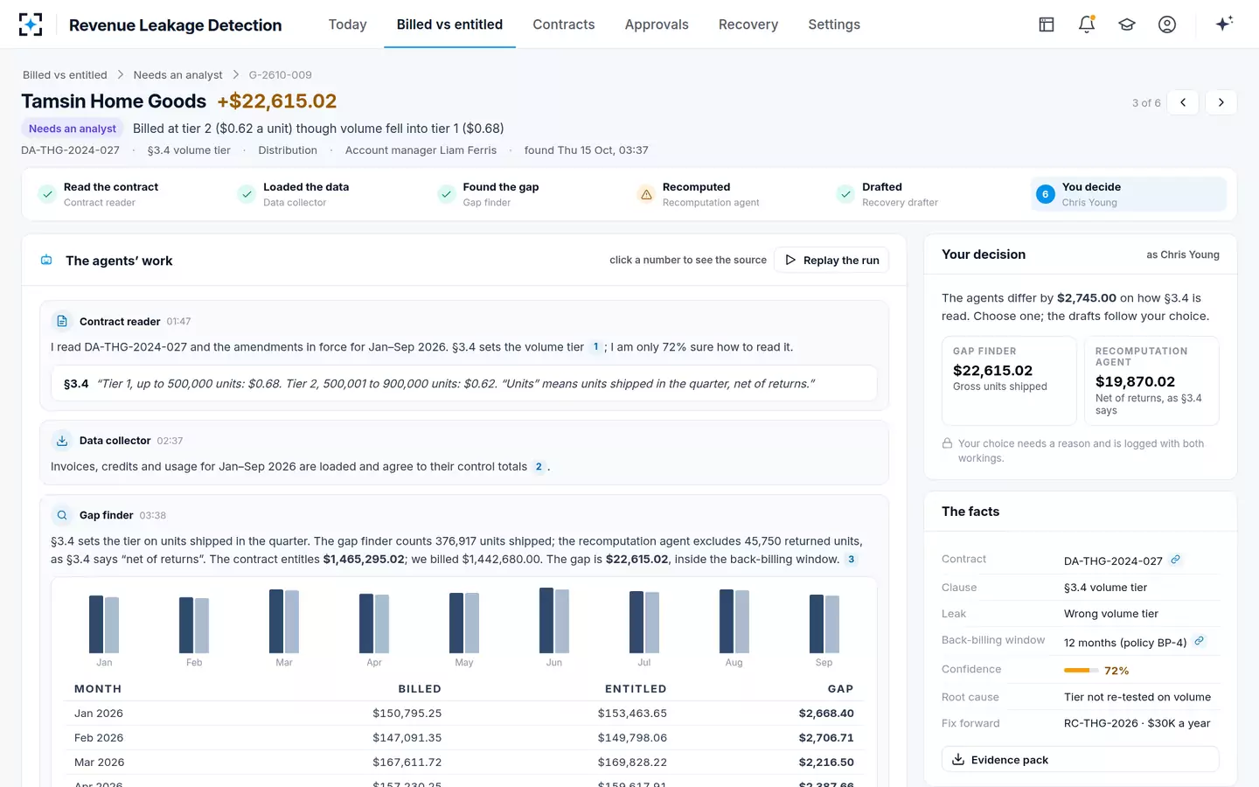Click the 72% confidence bar
This screenshot has width=1259, height=787.
(x=1082, y=671)
